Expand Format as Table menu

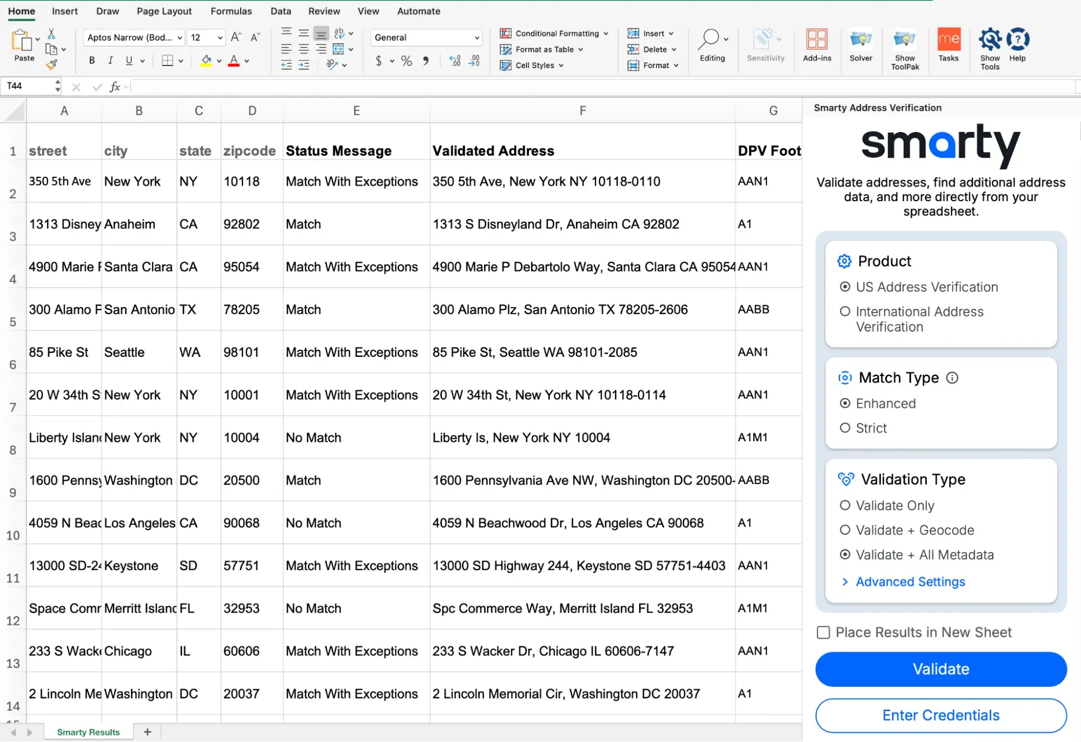[x=542, y=49]
